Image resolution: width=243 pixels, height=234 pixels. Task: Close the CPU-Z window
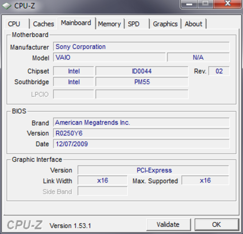[x=228, y=4]
